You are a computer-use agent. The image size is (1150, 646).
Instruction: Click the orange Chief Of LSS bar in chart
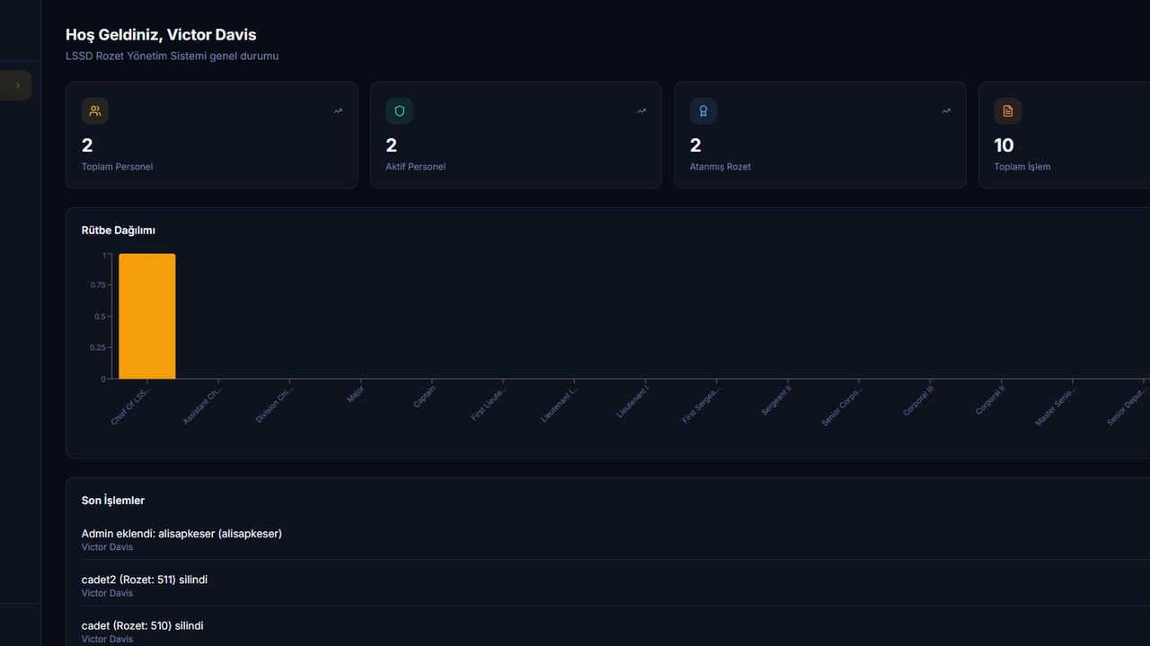tap(147, 317)
